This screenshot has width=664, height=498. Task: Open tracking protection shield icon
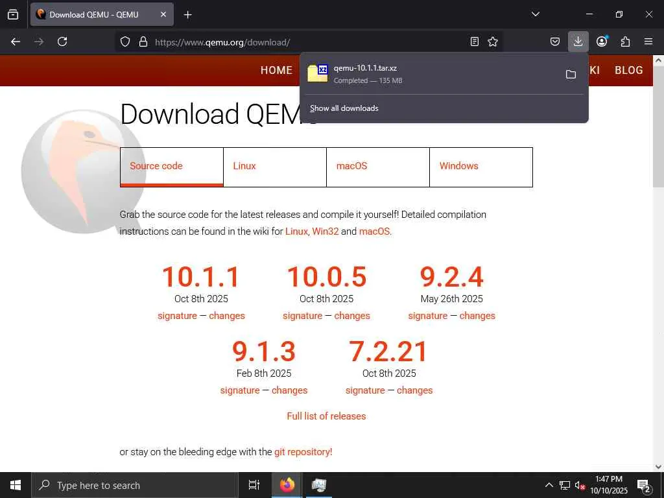[x=125, y=41]
